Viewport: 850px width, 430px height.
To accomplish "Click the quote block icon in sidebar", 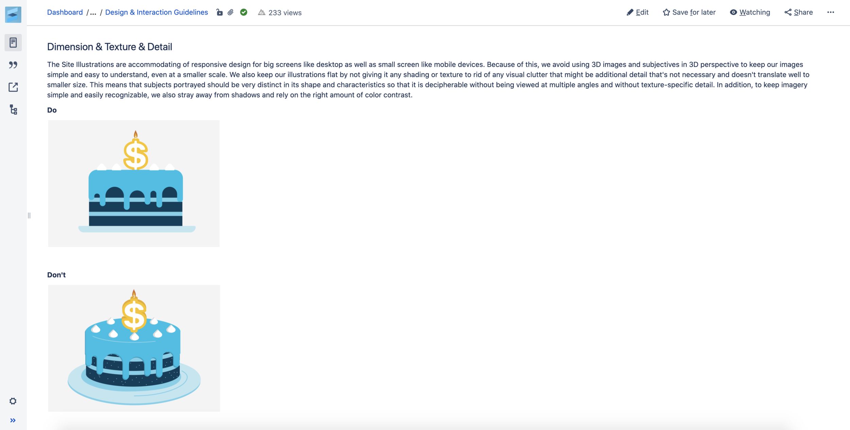I will [13, 65].
